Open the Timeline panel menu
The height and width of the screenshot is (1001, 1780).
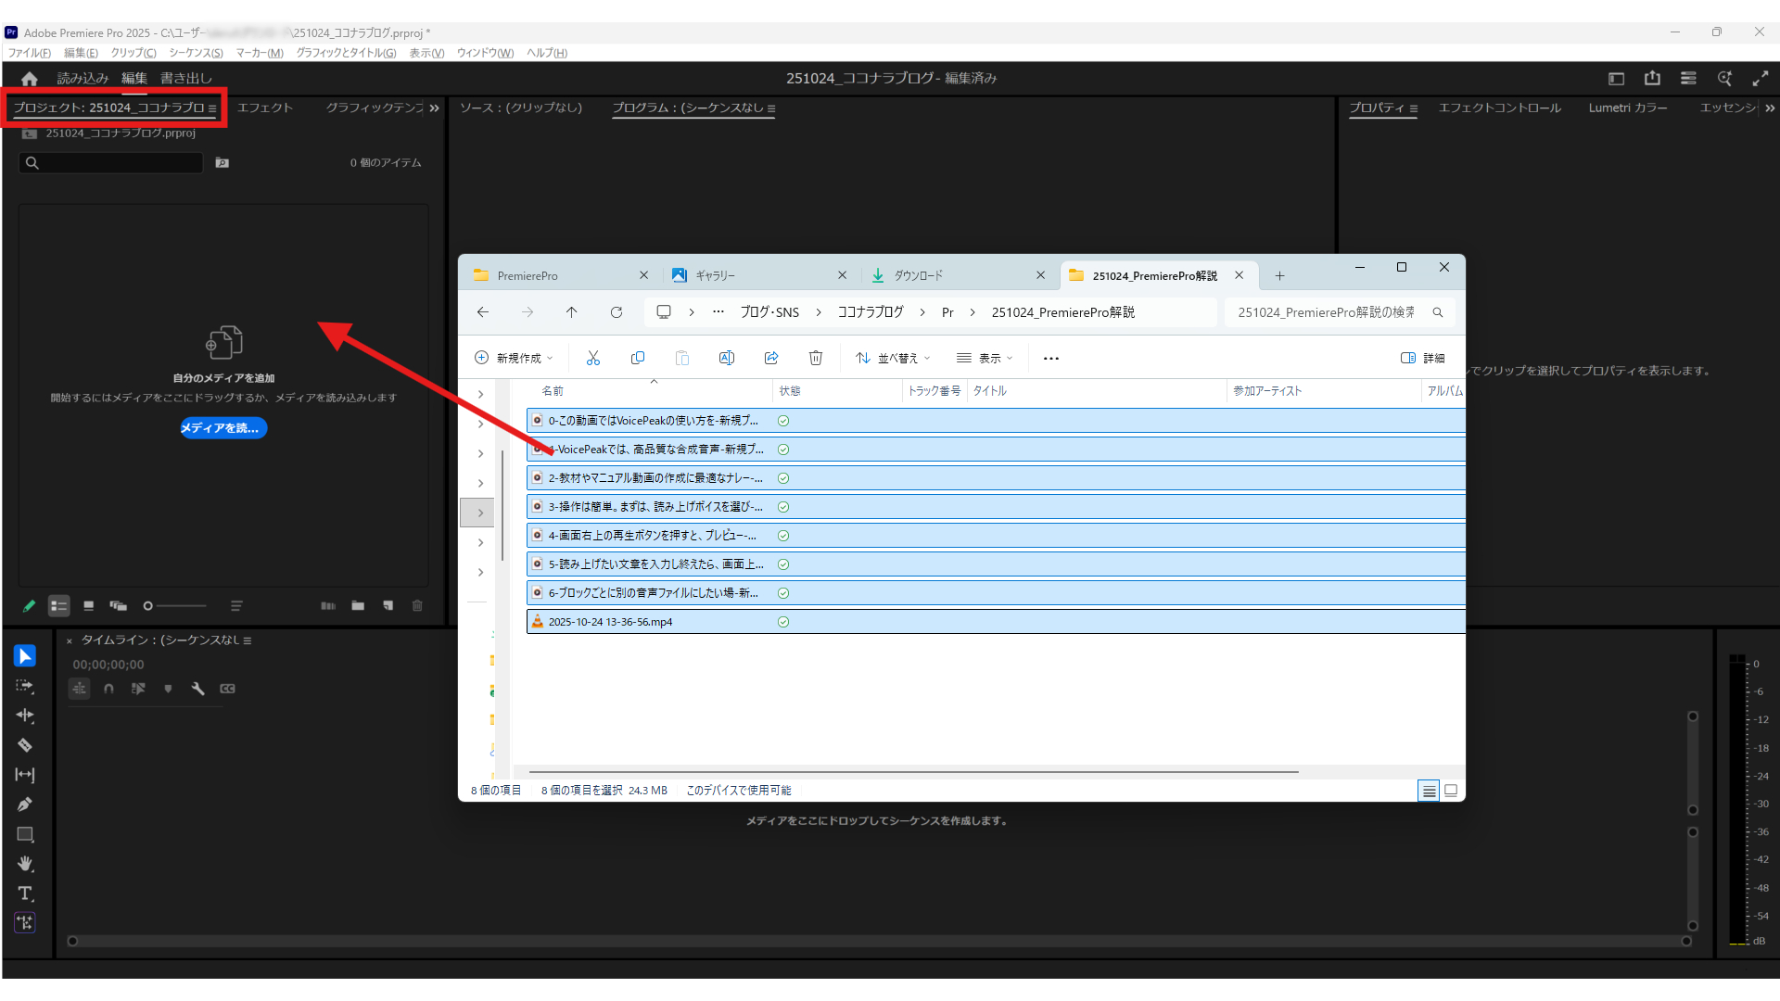[x=248, y=640]
